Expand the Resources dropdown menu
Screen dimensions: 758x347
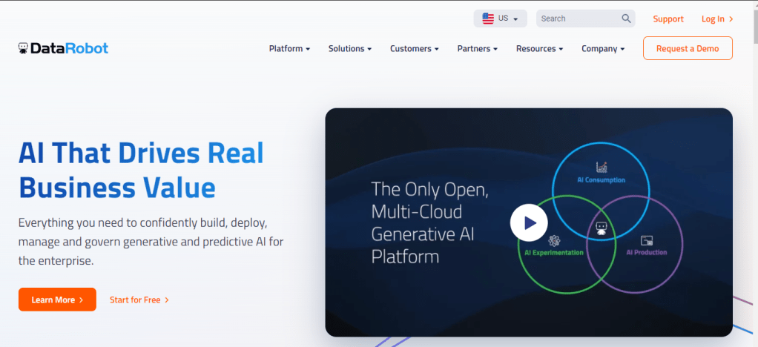click(539, 49)
